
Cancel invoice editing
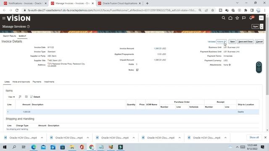coord(259,42)
